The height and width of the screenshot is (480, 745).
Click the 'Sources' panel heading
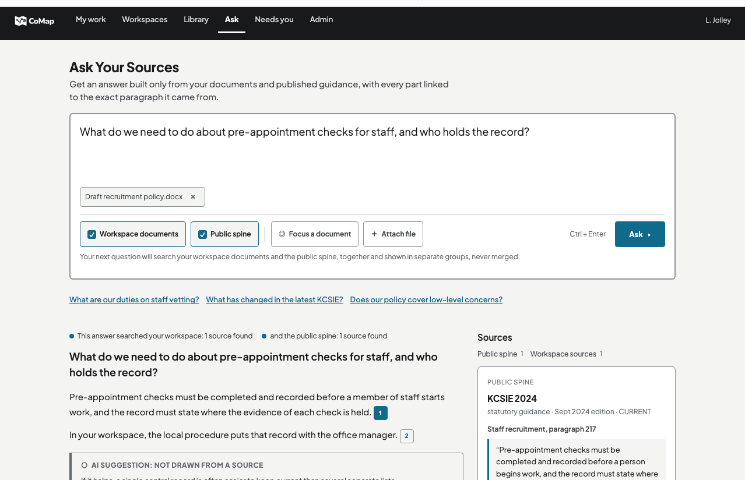(495, 338)
